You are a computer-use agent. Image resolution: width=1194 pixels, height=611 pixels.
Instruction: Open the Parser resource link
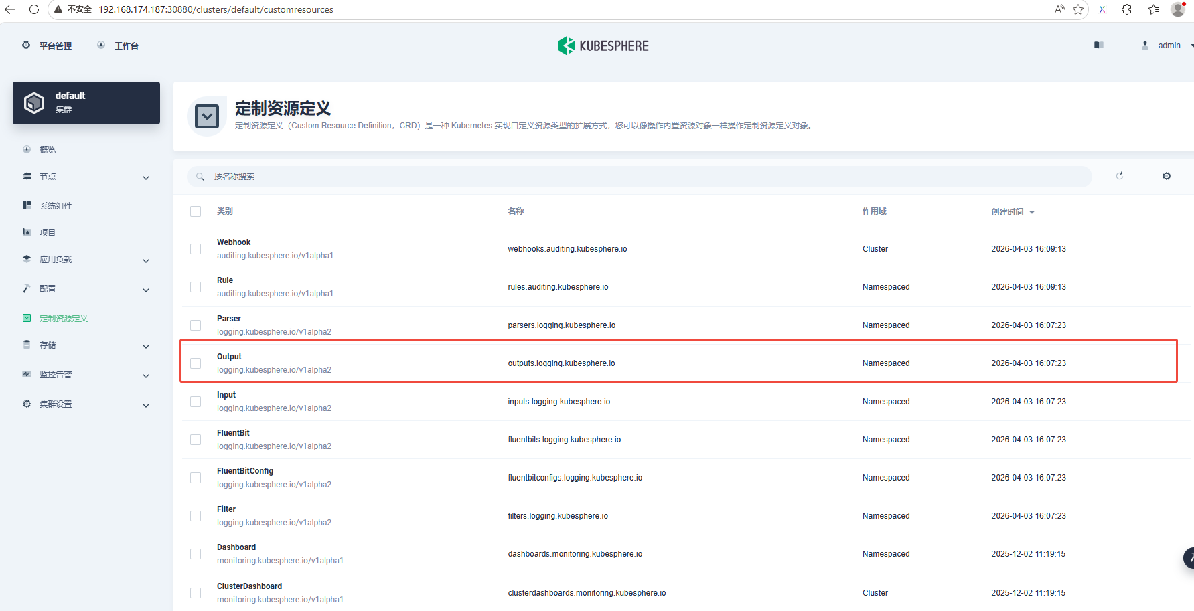coord(229,319)
